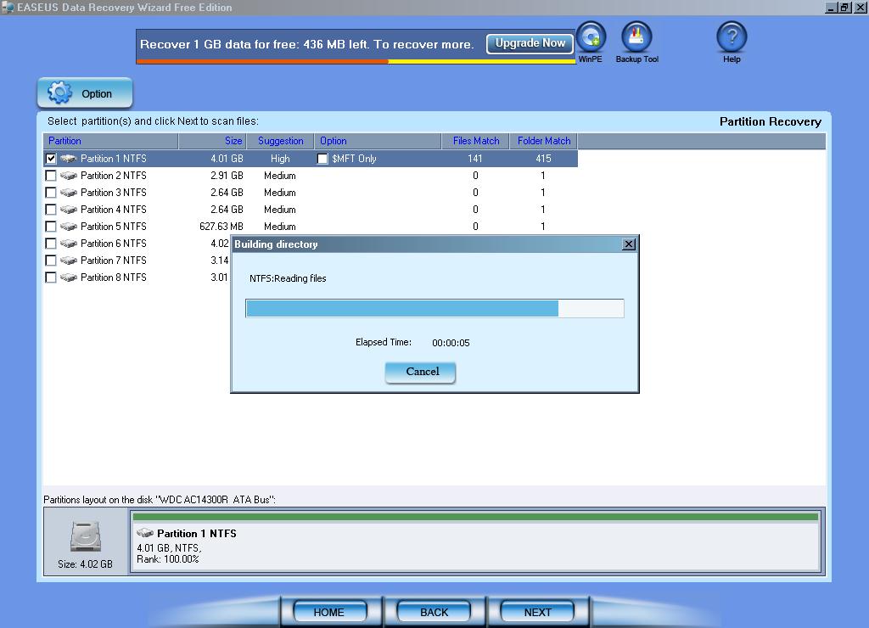Check the Partition 3 NTFS checkbox
The image size is (869, 628).
pos(51,193)
